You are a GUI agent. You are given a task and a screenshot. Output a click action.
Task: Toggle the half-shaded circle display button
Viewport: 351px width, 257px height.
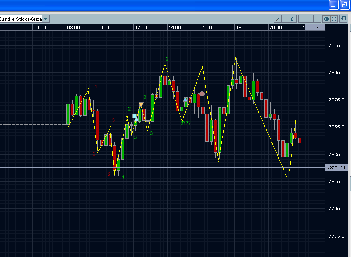coord(327,19)
